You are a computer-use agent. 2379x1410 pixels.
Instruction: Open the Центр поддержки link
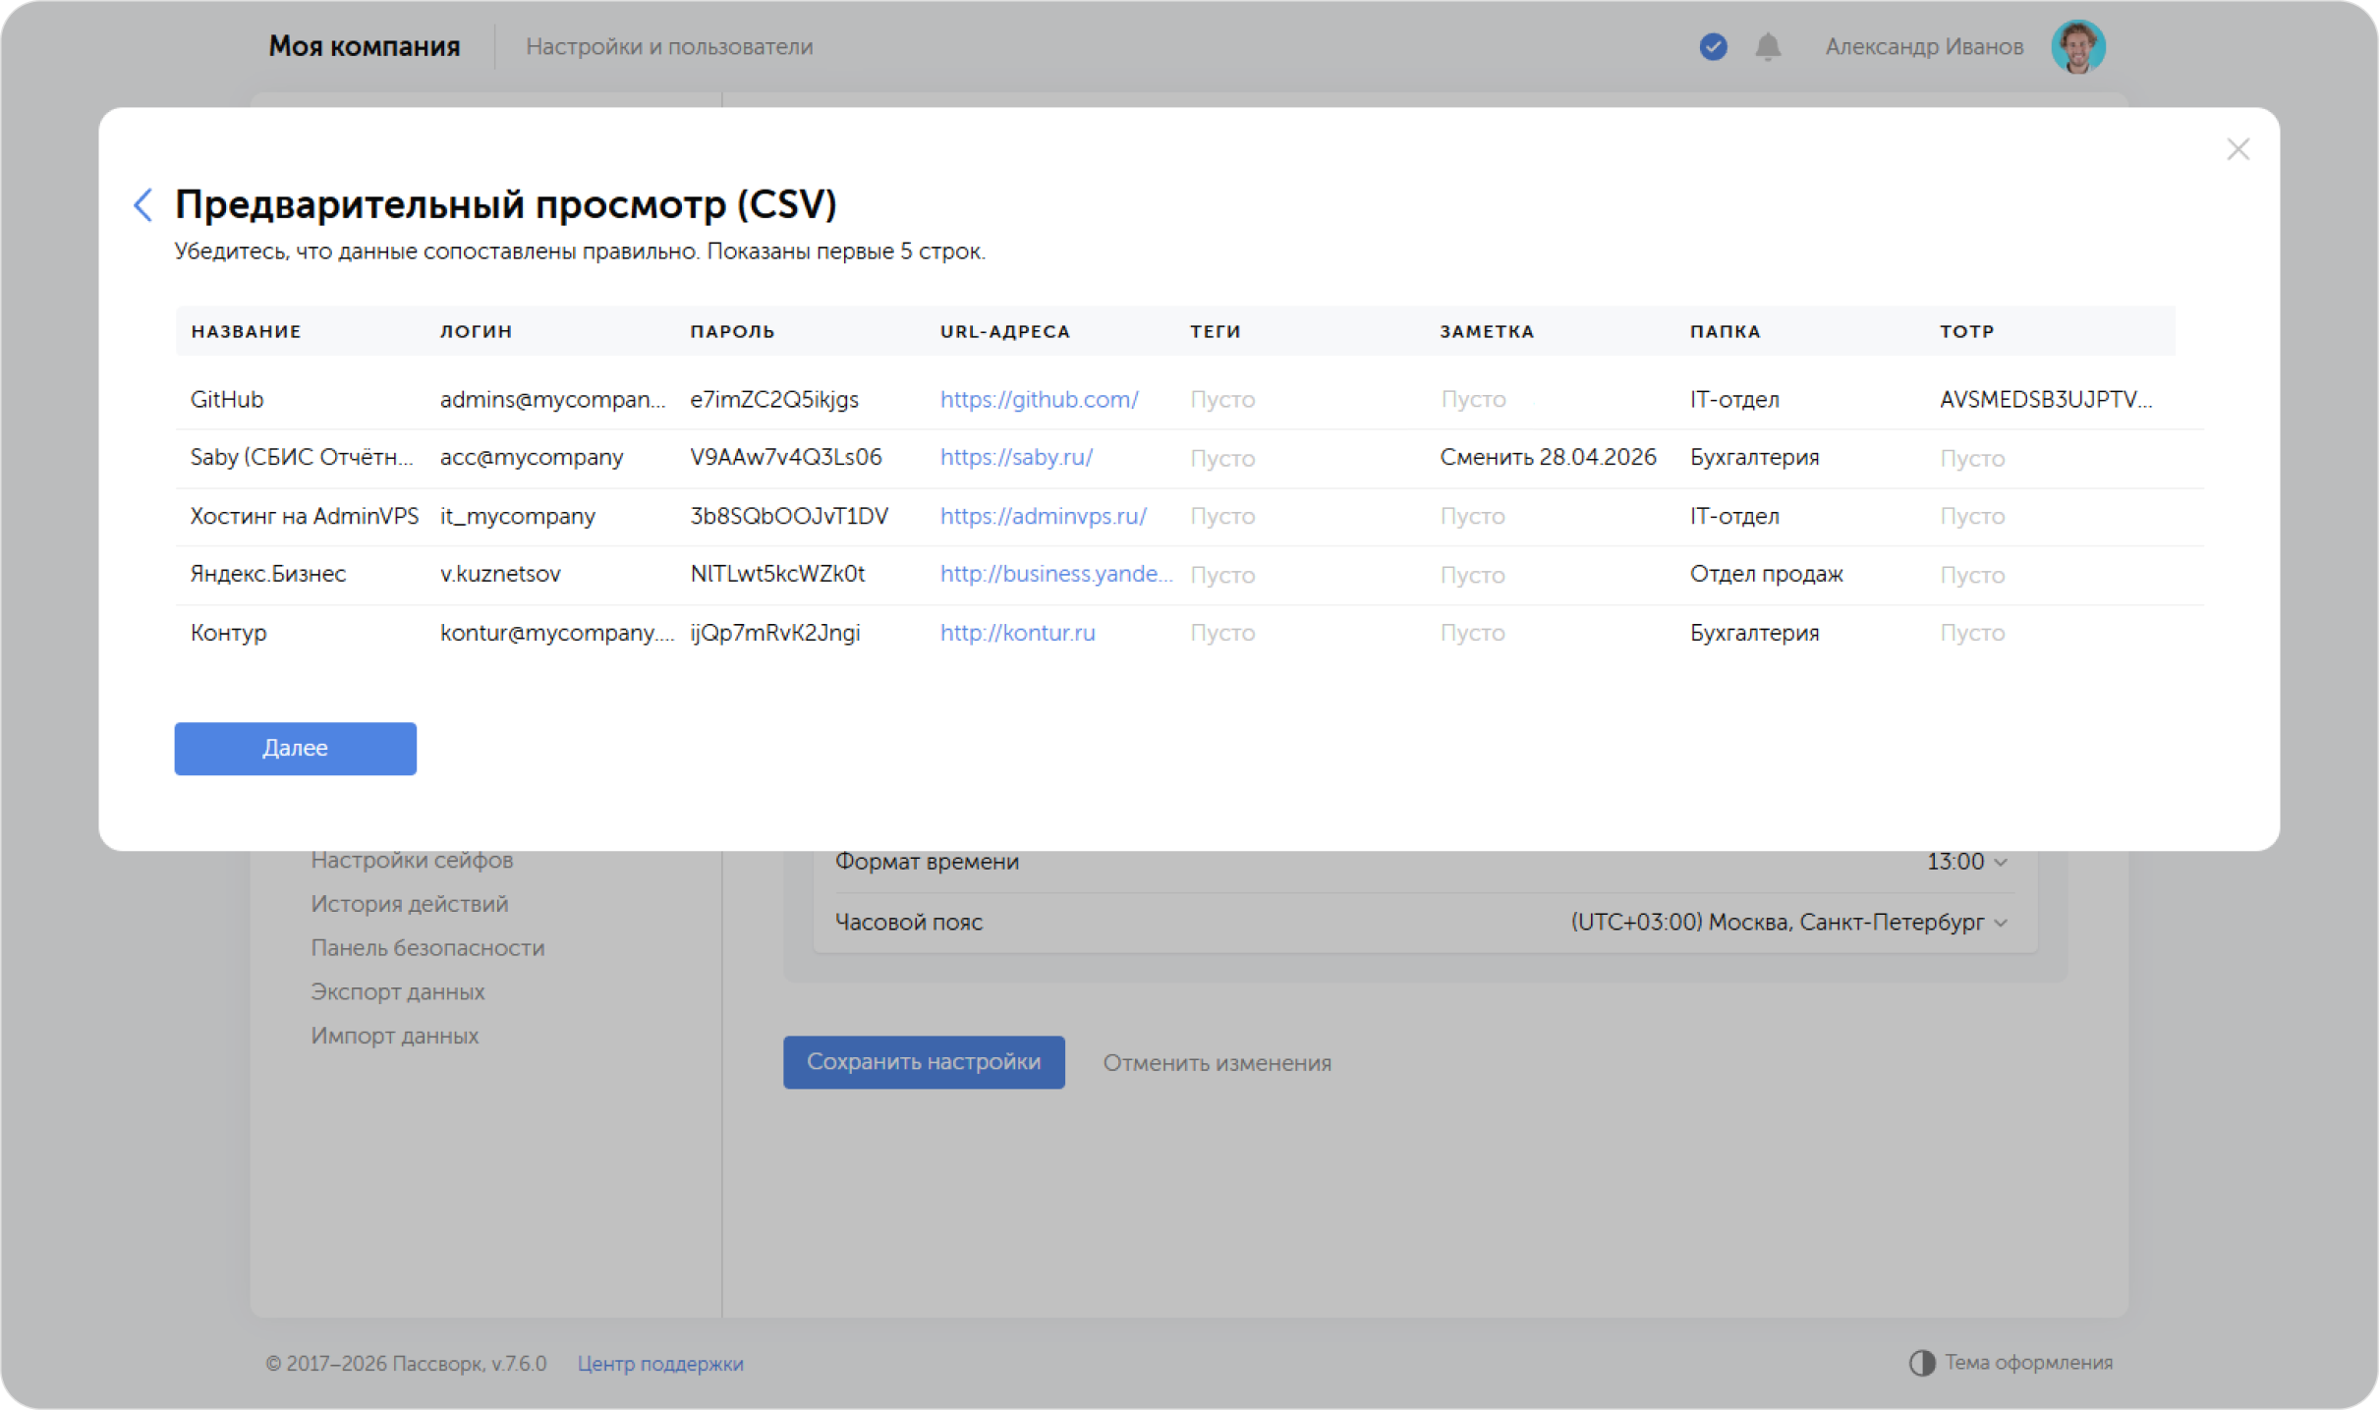coord(660,1364)
